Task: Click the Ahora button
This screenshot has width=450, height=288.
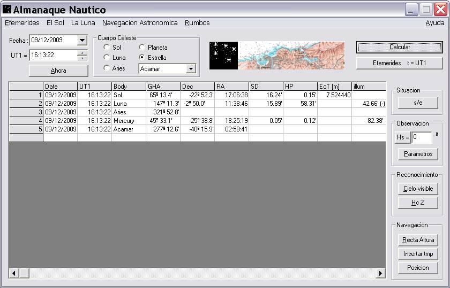Action: coord(58,71)
